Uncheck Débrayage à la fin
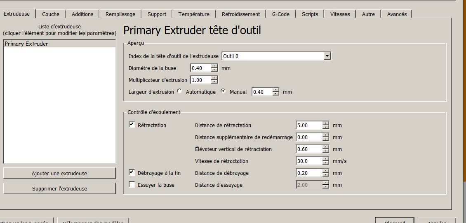Screen dimensions: 466x223 pos(132,172)
